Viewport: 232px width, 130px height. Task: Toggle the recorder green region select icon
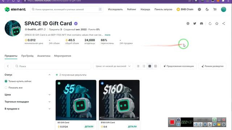[214, 120]
